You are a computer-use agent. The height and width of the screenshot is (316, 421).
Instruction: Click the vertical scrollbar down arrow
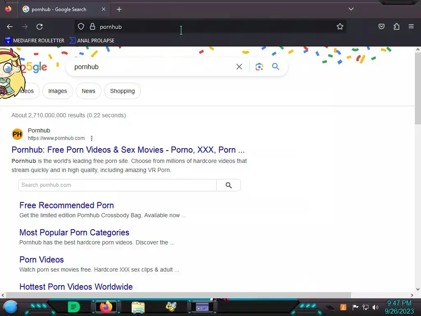click(418, 289)
